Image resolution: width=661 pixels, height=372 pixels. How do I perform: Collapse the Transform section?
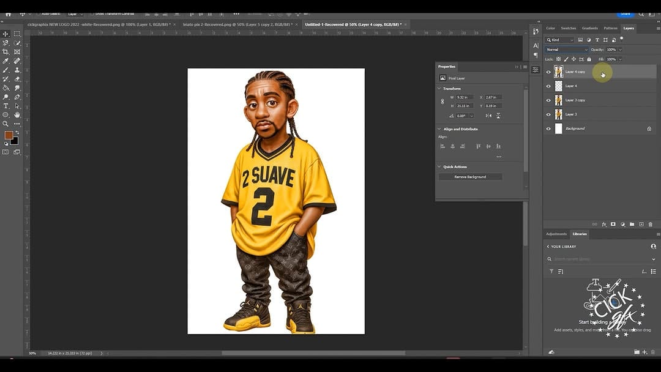click(x=439, y=89)
